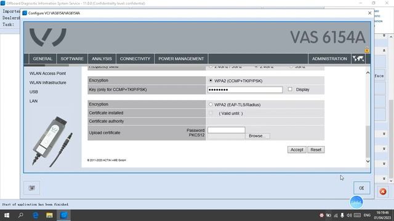Click the background window's right scrollbar down arrow
This screenshot has width=394, height=221.
point(391,181)
